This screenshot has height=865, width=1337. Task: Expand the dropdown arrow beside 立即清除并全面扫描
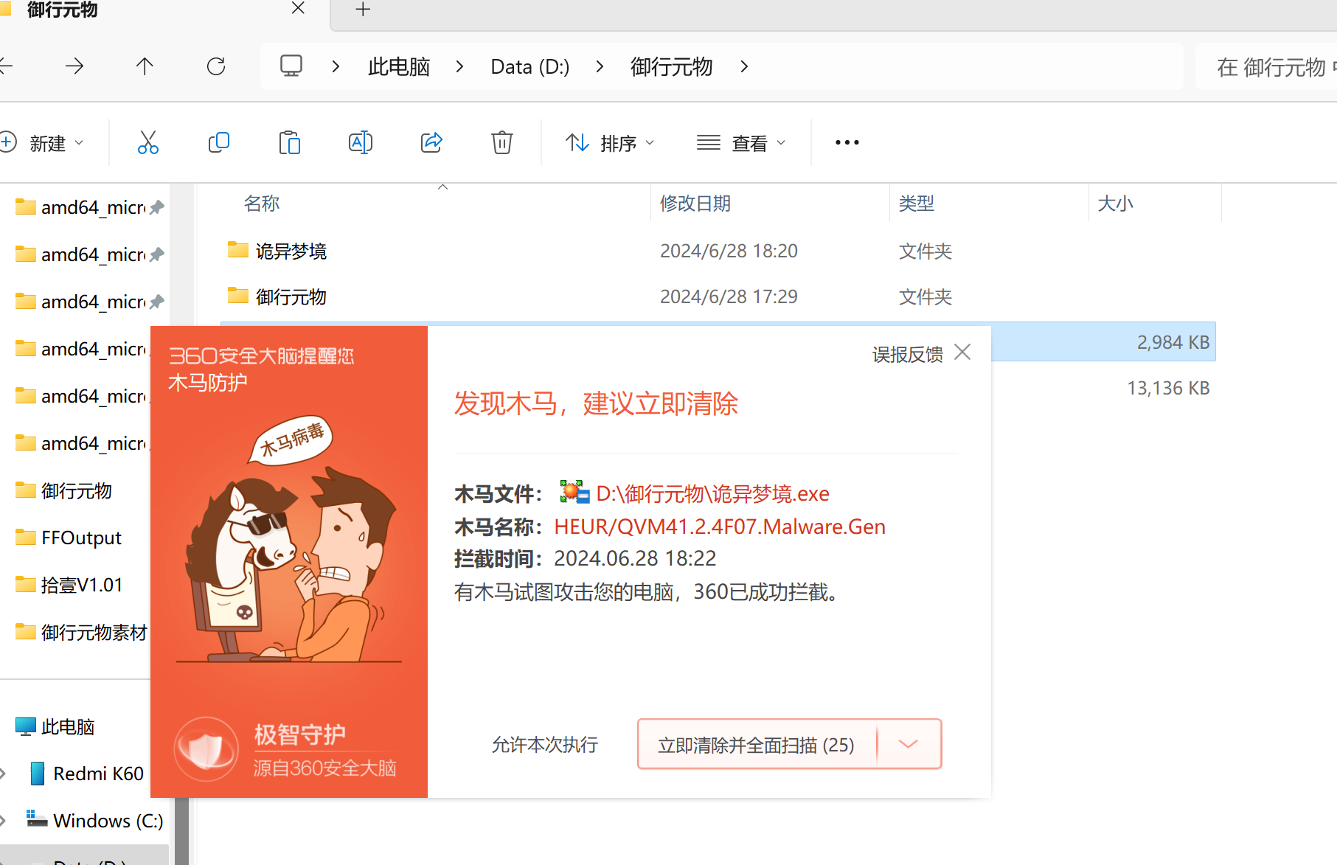[x=909, y=744]
